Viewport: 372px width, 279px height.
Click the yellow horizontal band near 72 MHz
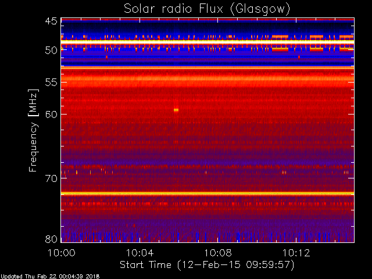(208, 194)
